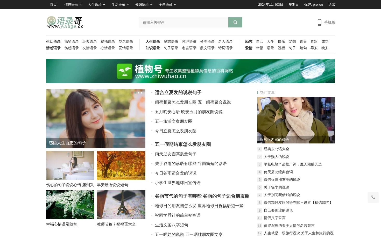Open hot article 情侣八字誓言
Image resolution: width=381 pixels, height=239 pixels.
click(275, 218)
